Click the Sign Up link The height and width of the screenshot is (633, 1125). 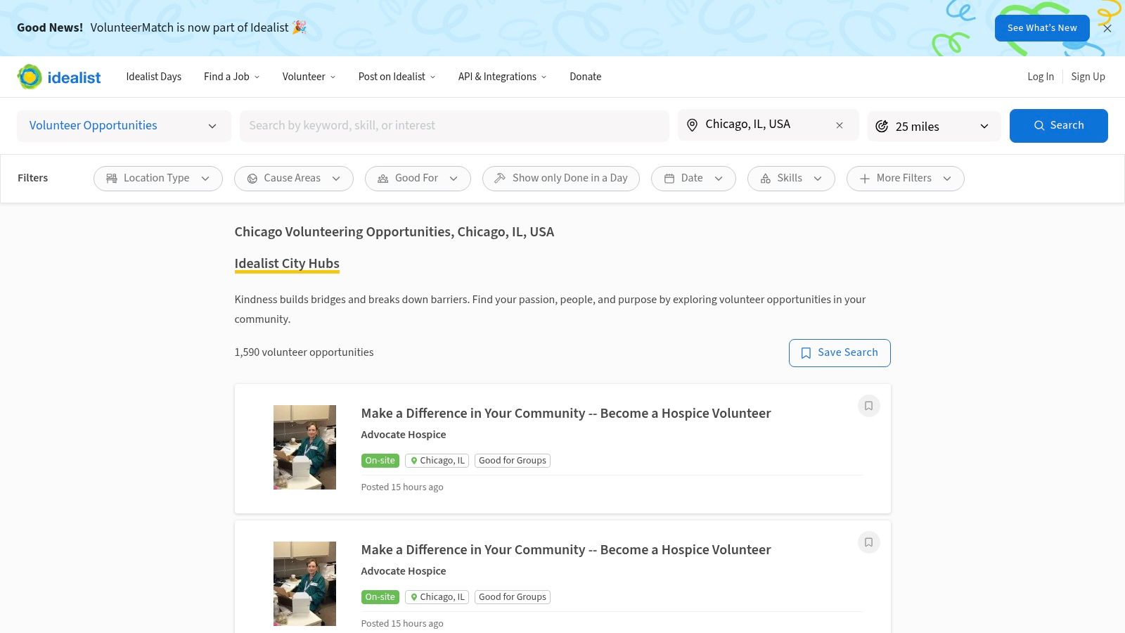[1088, 77]
